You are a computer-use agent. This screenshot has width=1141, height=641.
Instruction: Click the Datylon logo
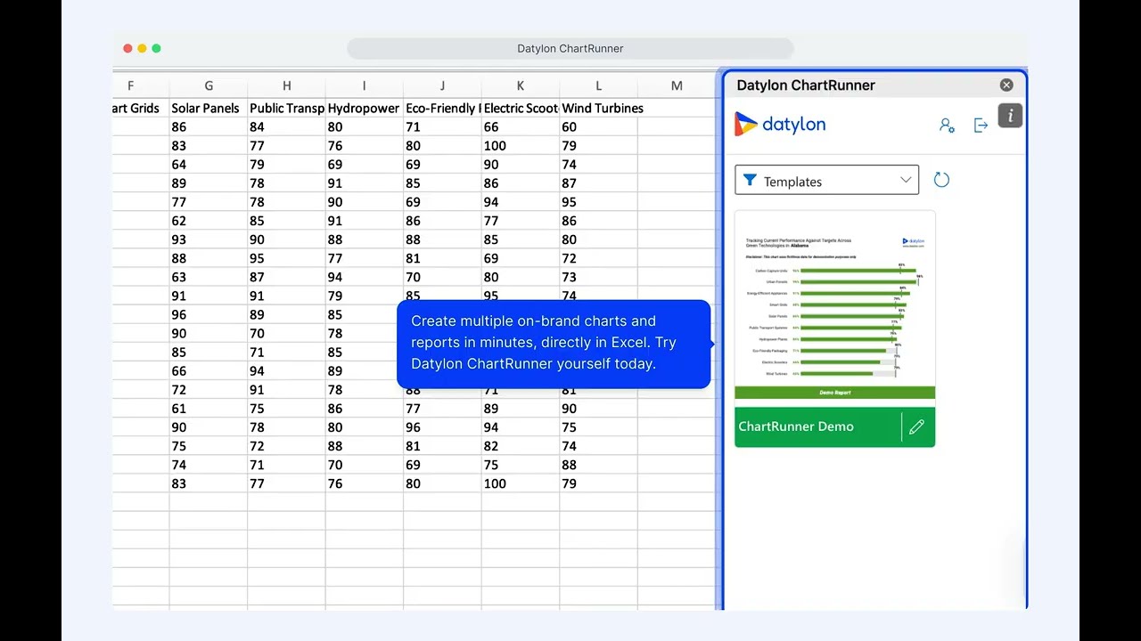pos(780,125)
